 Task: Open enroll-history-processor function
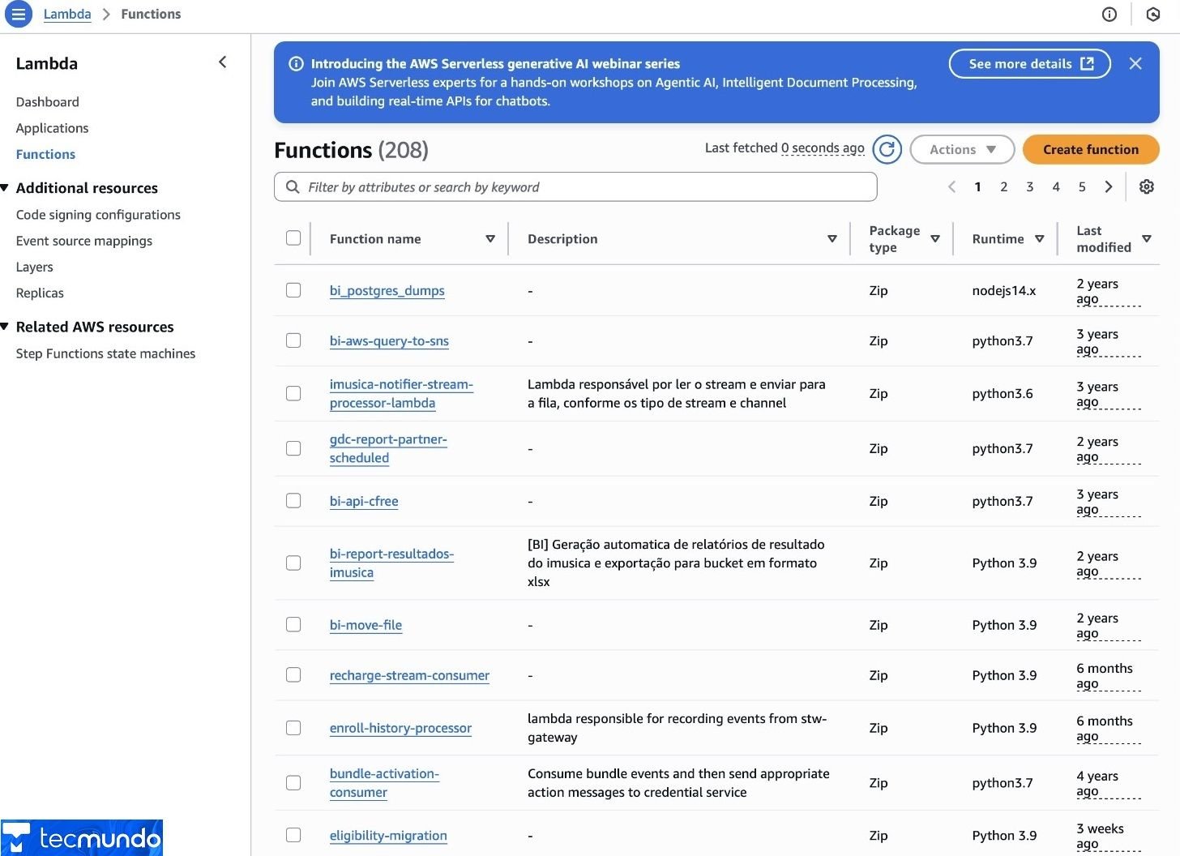tap(400, 728)
